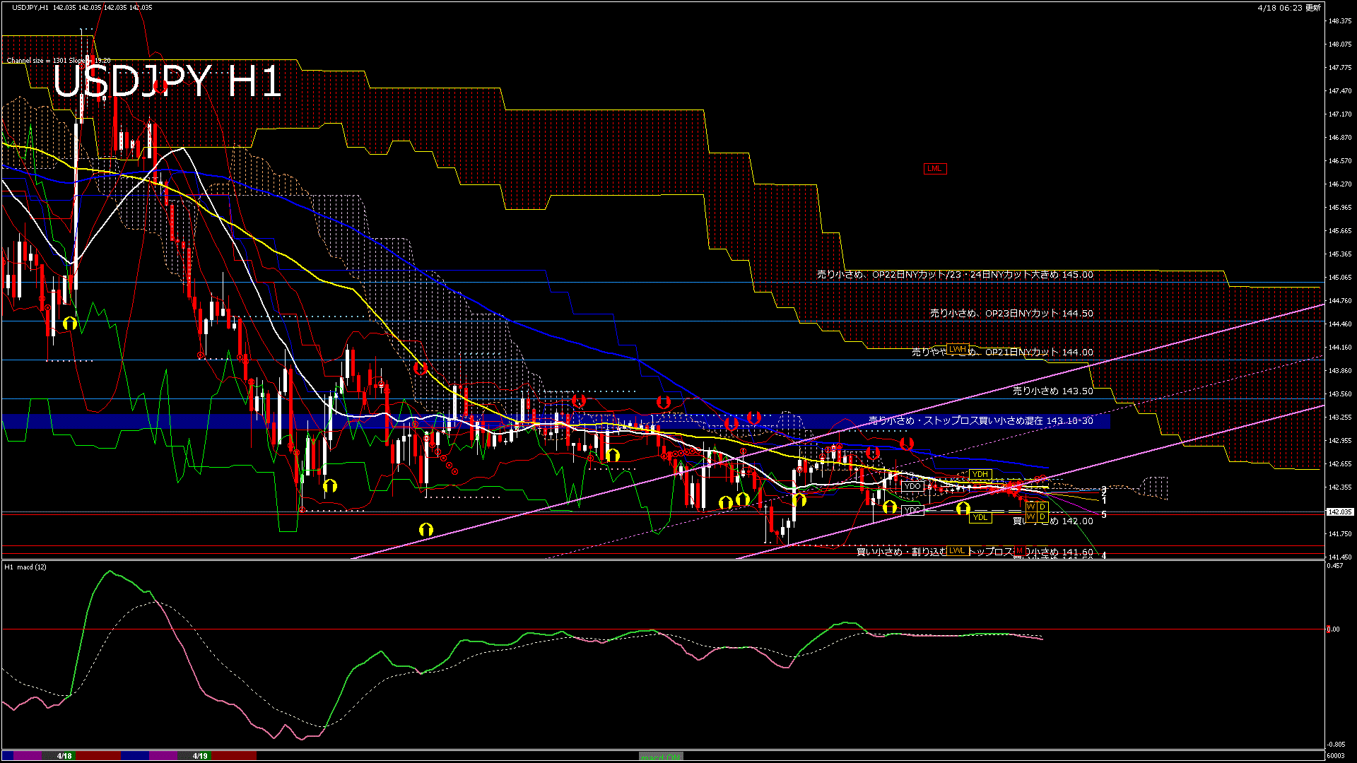Toggle the macd ON button
The image size is (1357, 763).
661,757
